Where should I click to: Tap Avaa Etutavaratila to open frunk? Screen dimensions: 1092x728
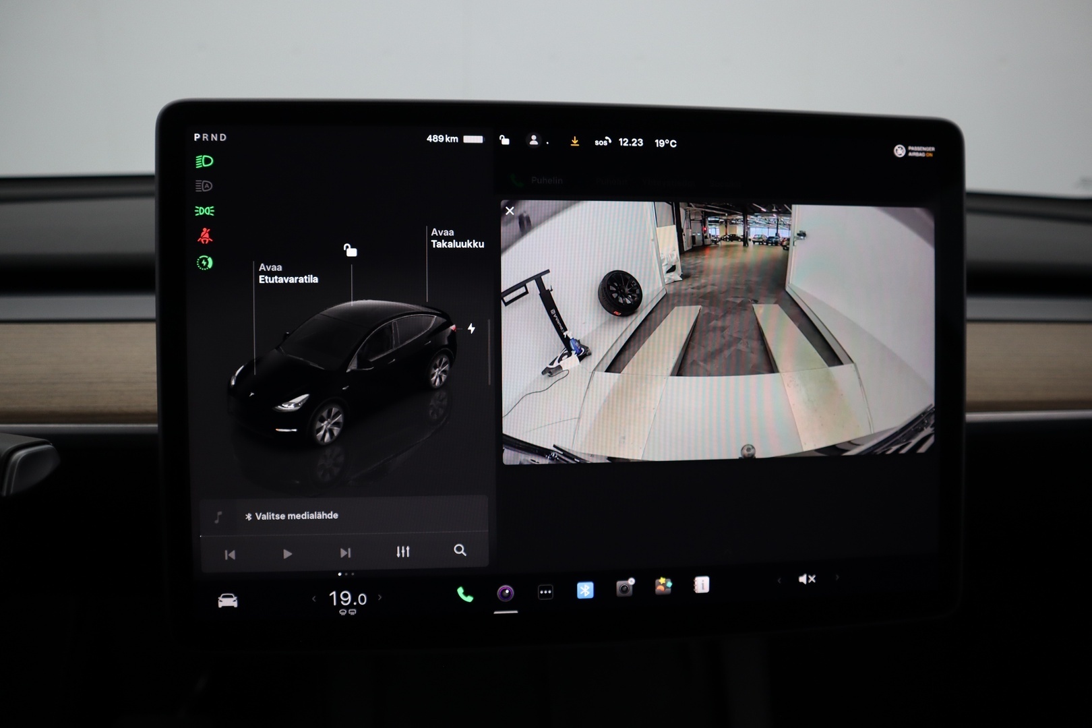click(x=289, y=273)
